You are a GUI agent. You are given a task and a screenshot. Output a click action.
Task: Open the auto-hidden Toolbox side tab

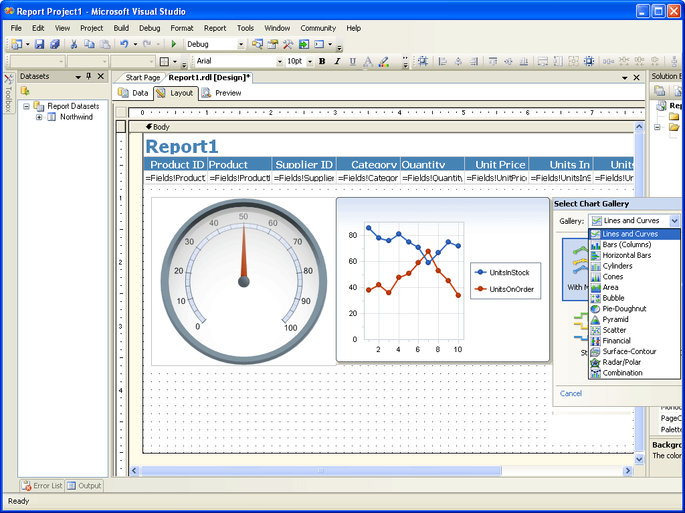click(8, 94)
